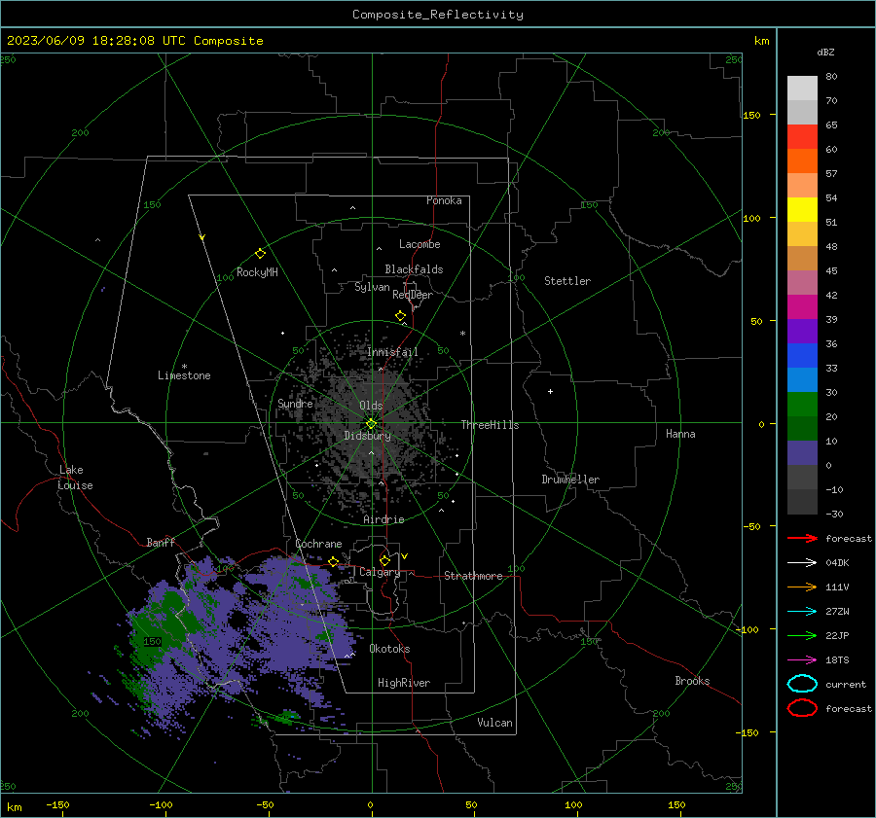Image resolution: width=876 pixels, height=818 pixels.
Task: Click the yellow diamond marker near Cochrane
Action: tap(333, 561)
